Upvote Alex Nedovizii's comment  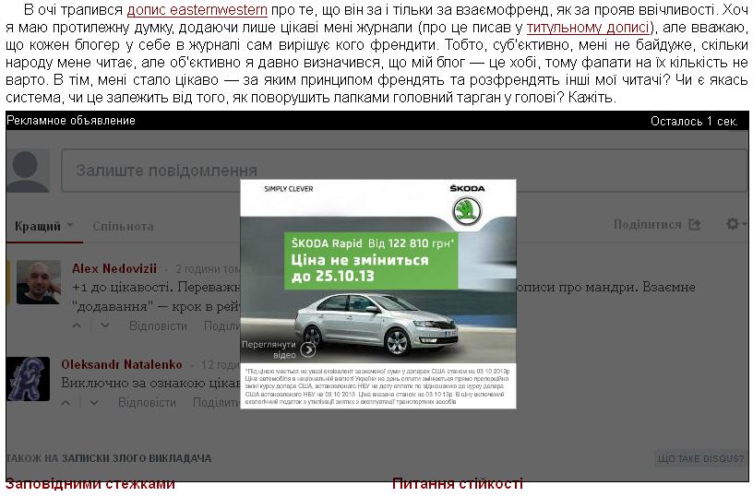point(77,325)
